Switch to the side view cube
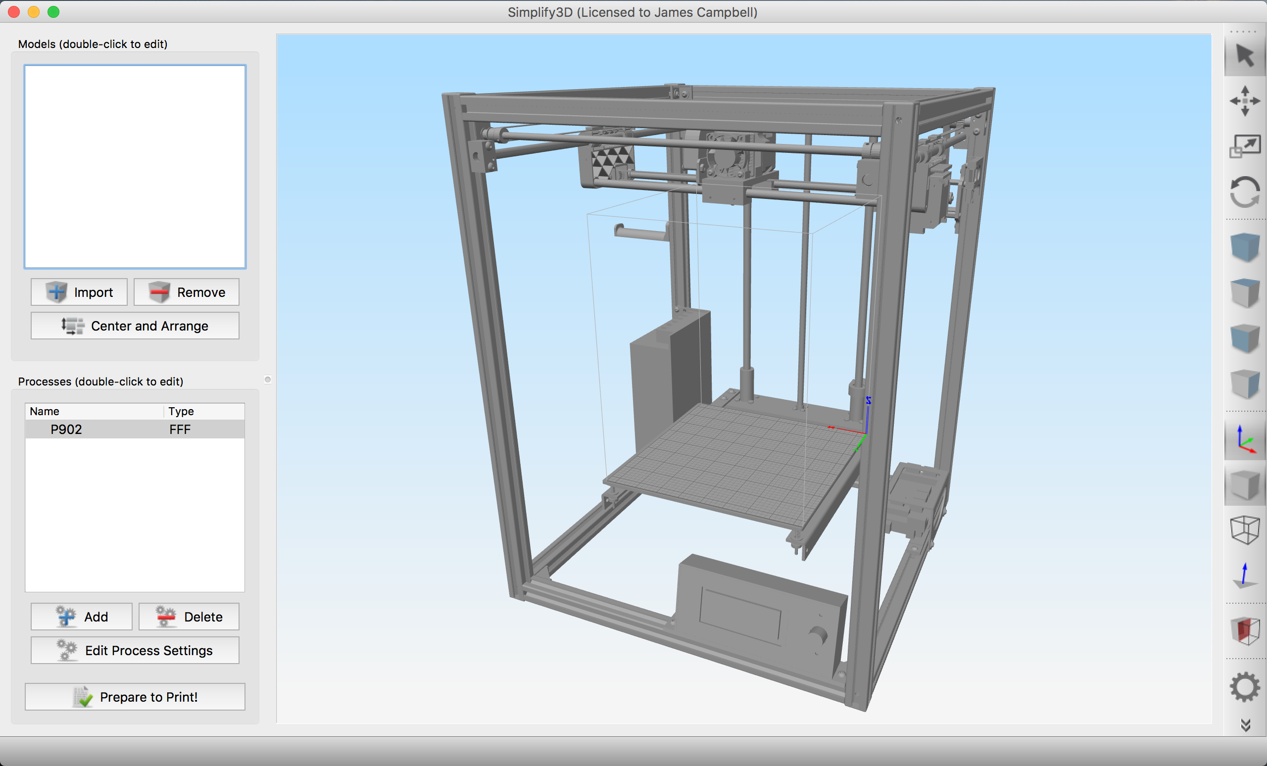This screenshot has width=1267, height=766. tap(1245, 384)
